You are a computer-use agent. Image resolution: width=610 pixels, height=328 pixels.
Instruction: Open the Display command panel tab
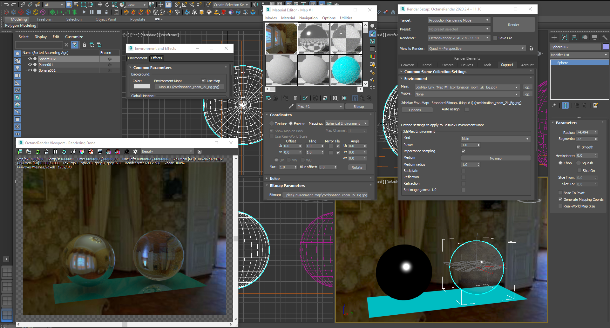[x=595, y=37]
